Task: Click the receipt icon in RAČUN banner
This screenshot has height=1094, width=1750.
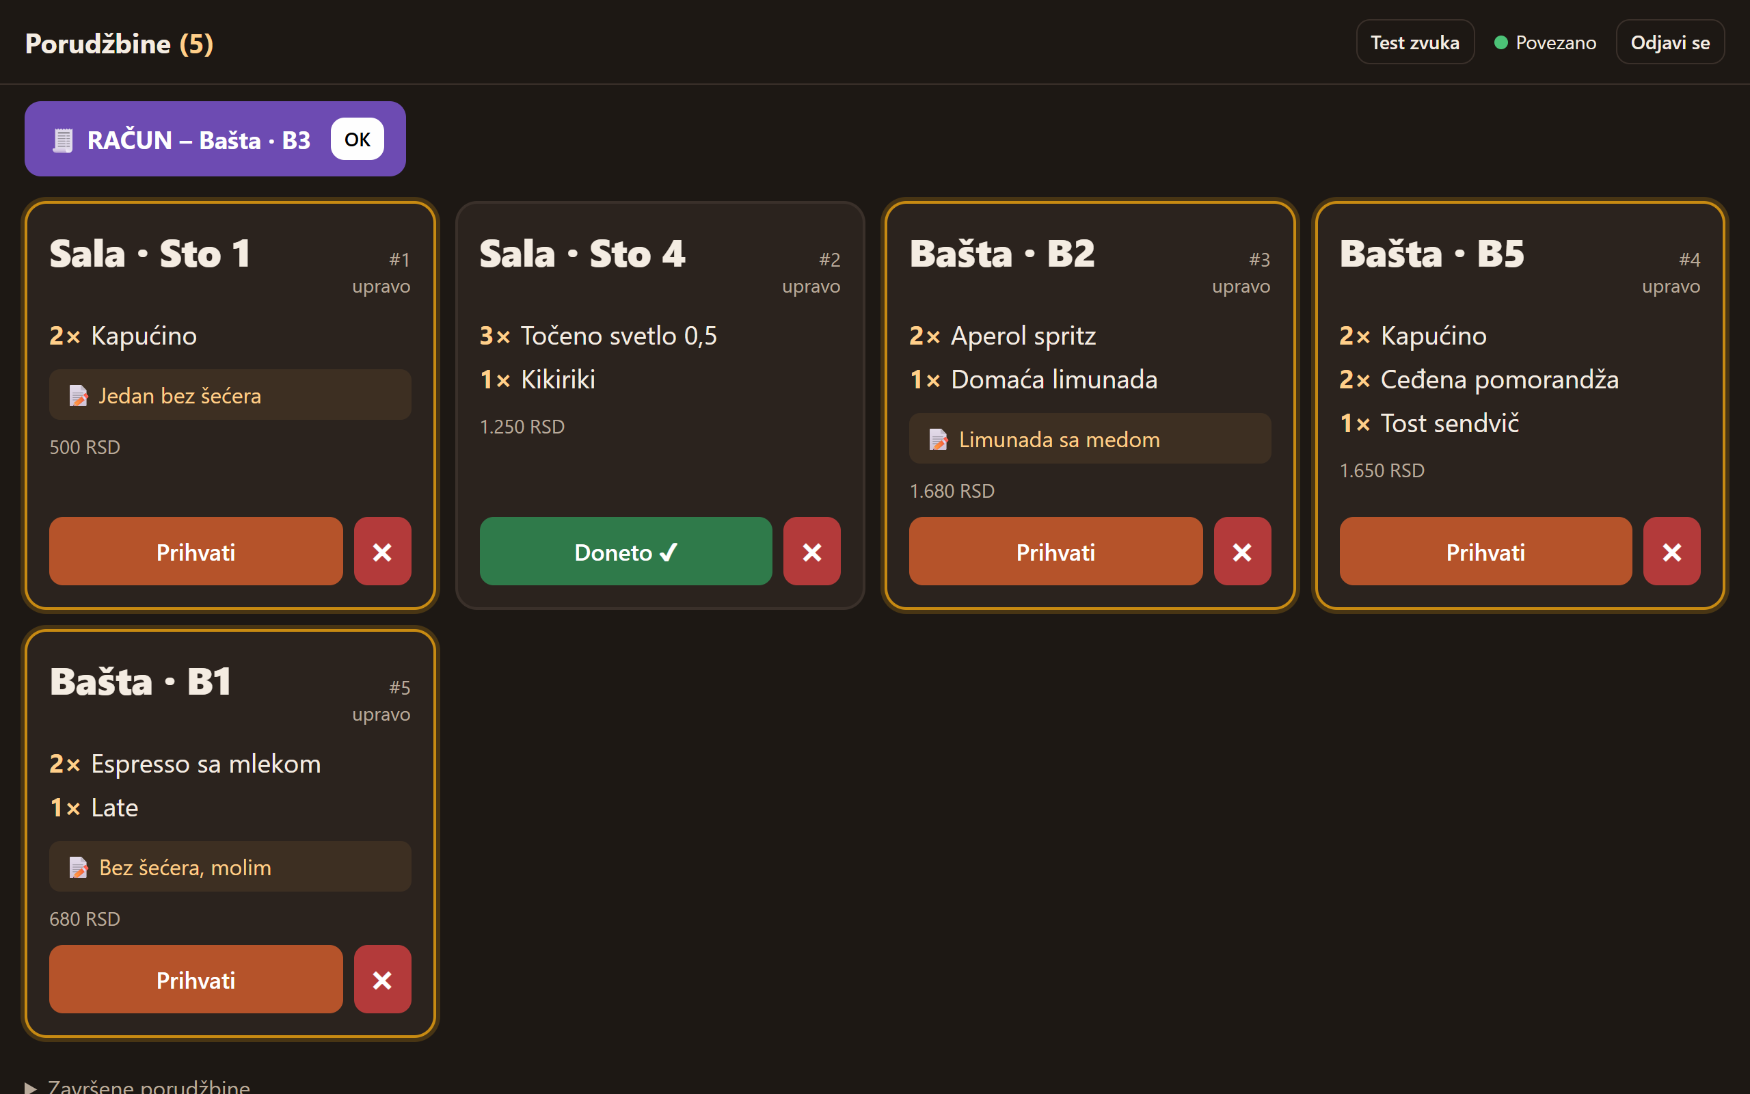Action: (63, 139)
